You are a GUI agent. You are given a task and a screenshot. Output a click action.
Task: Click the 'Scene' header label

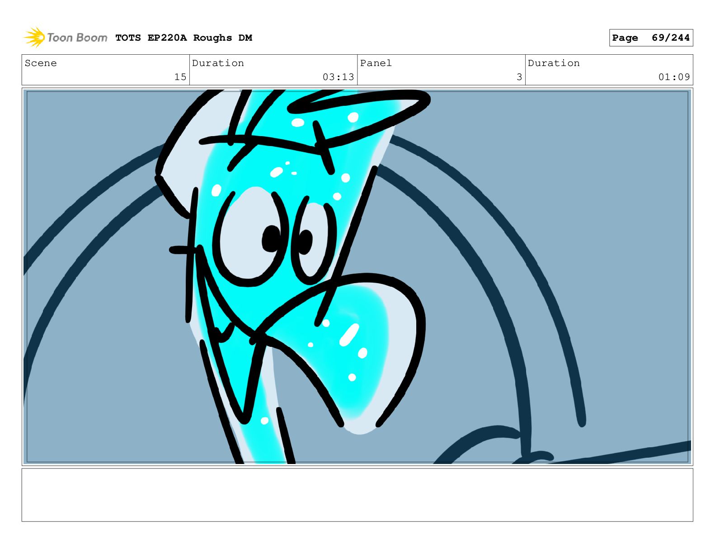(x=41, y=63)
